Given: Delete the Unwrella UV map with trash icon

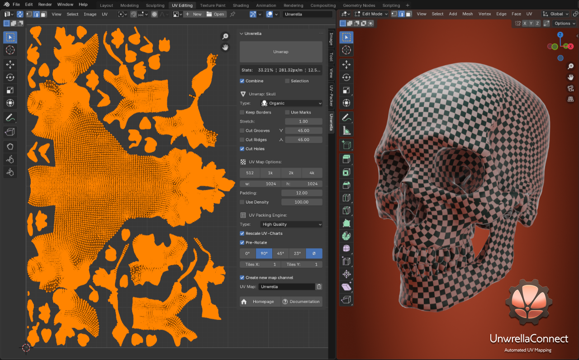Looking at the screenshot, I should click(x=319, y=287).
